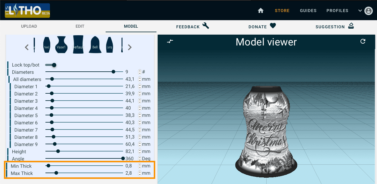Select the Vase1 shape preset
Image resolution: width=377 pixels, height=184 pixels.
pyautogui.click(x=61, y=45)
